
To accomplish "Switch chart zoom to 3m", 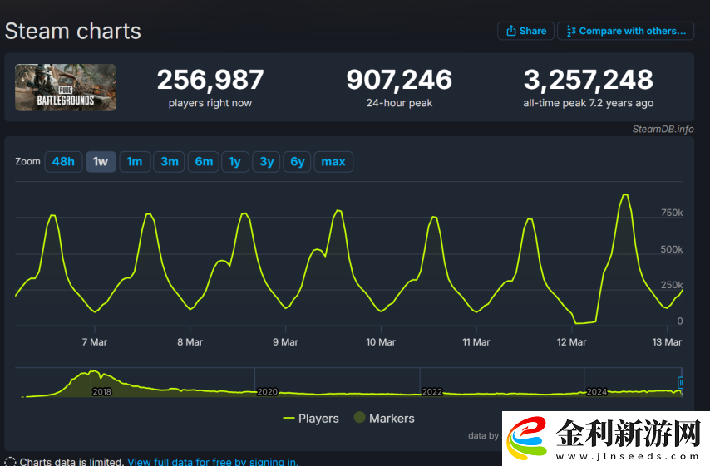I will tap(169, 161).
